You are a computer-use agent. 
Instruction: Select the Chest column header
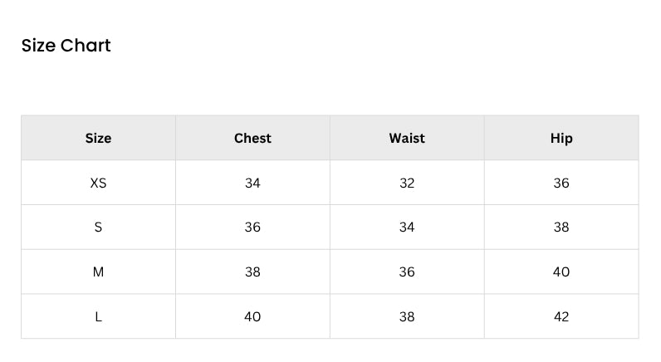[x=252, y=138]
